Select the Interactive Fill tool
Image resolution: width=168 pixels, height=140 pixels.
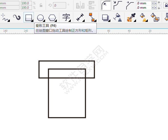coord(144,17)
